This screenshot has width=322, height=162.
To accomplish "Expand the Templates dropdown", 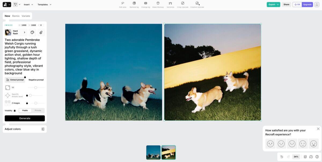I will tap(44, 5).
